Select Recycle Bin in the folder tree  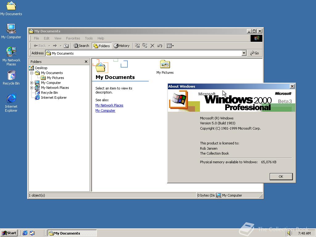(x=49, y=93)
